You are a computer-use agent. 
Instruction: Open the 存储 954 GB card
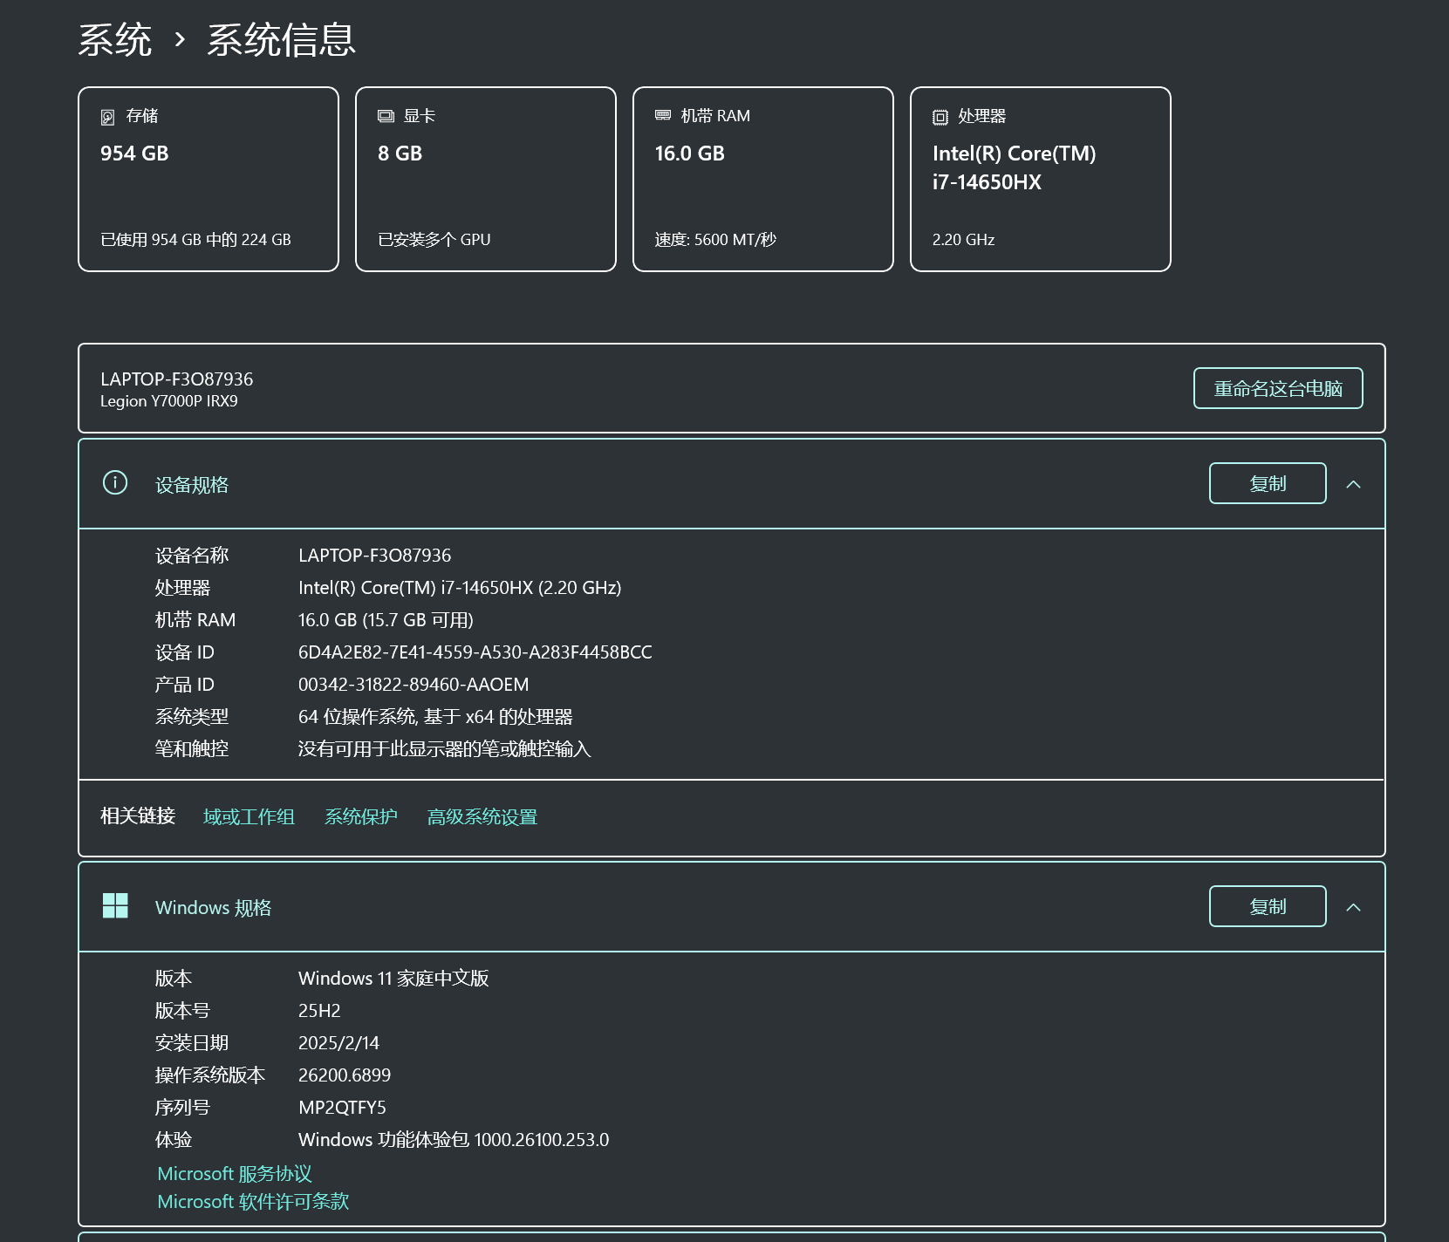tap(208, 179)
